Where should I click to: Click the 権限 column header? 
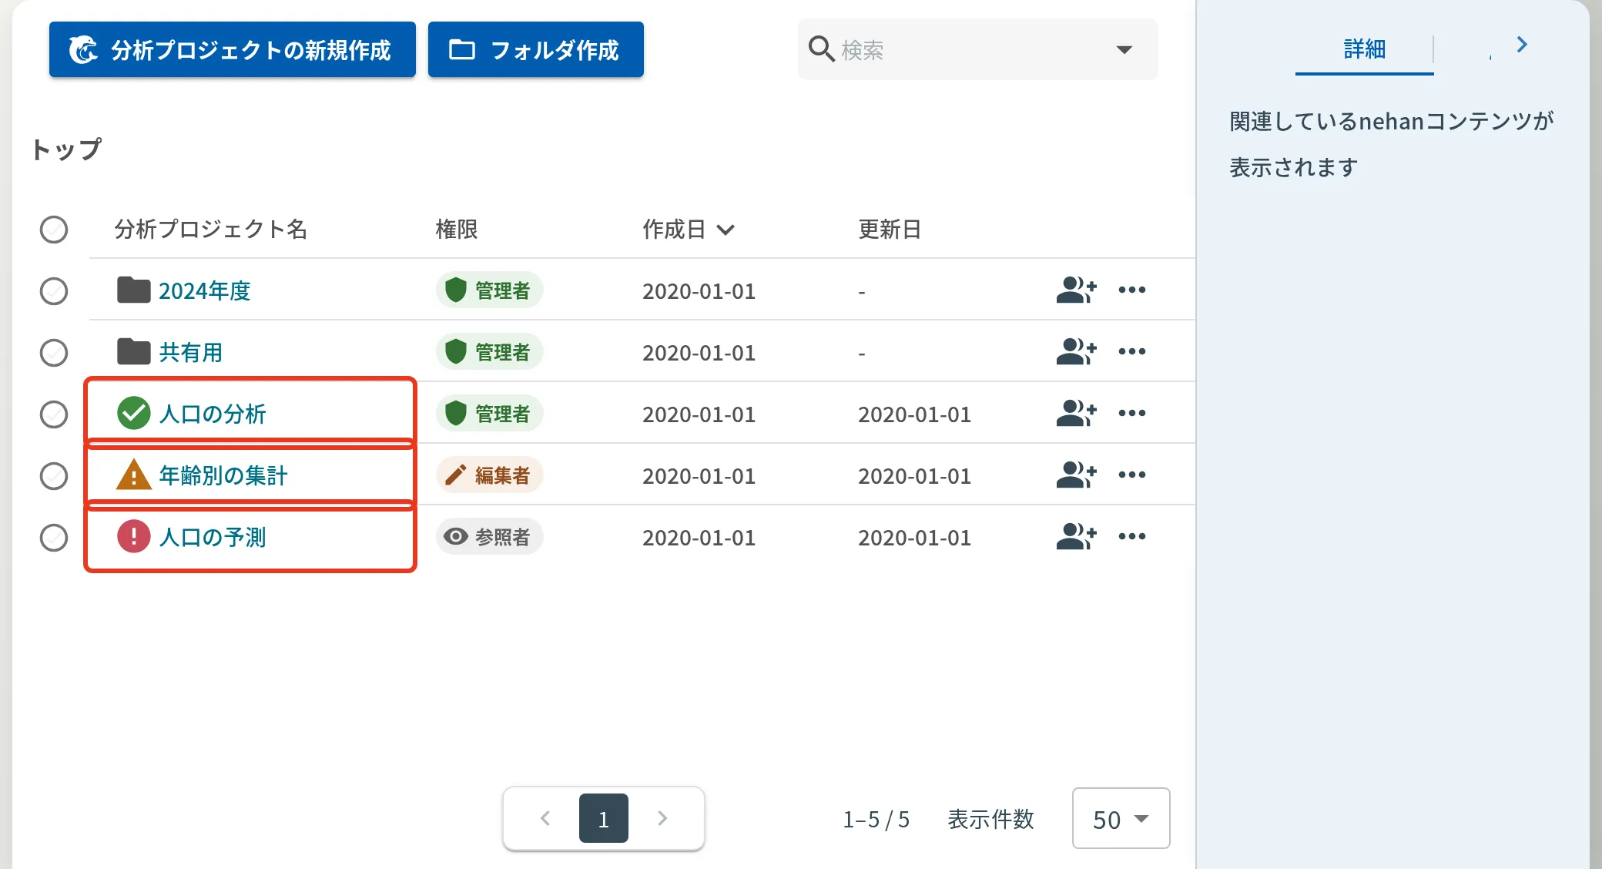pos(457,230)
